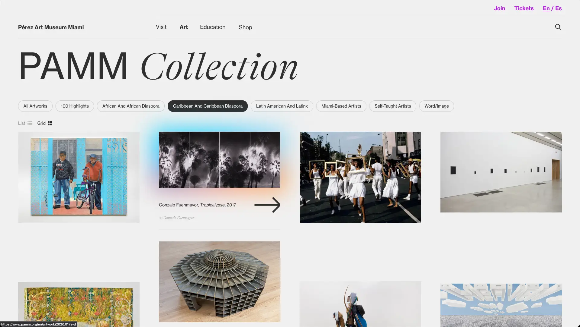Click the Join link
The image size is (580, 327).
pos(499,8)
